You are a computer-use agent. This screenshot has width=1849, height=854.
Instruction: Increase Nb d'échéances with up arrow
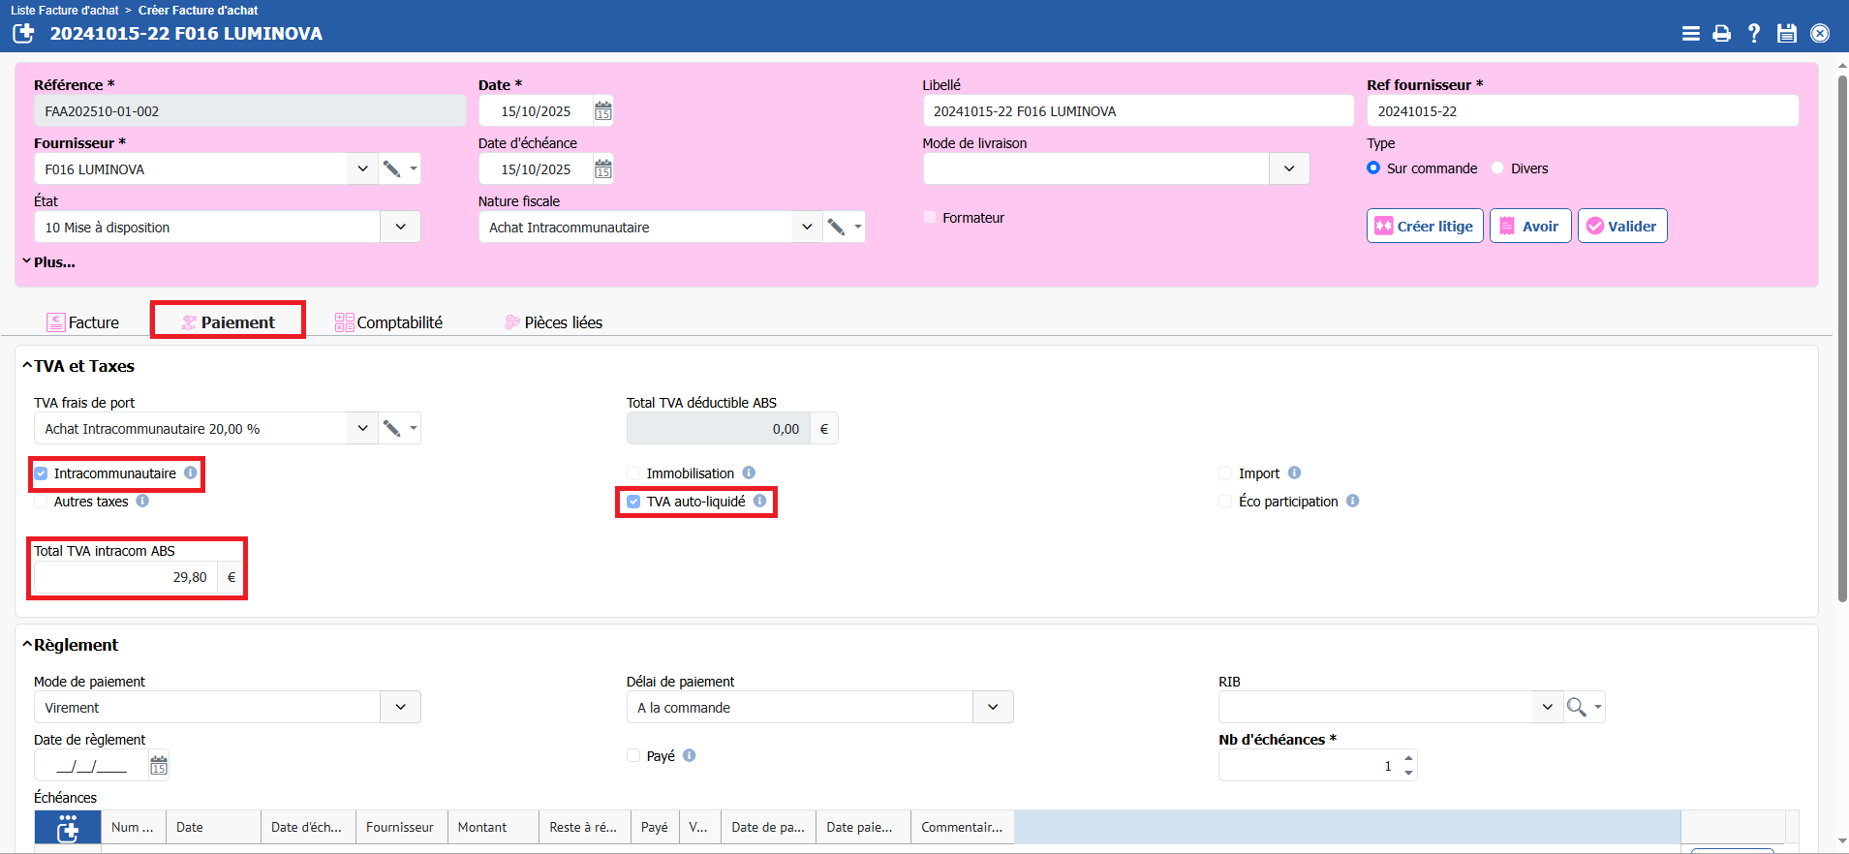1408,758
